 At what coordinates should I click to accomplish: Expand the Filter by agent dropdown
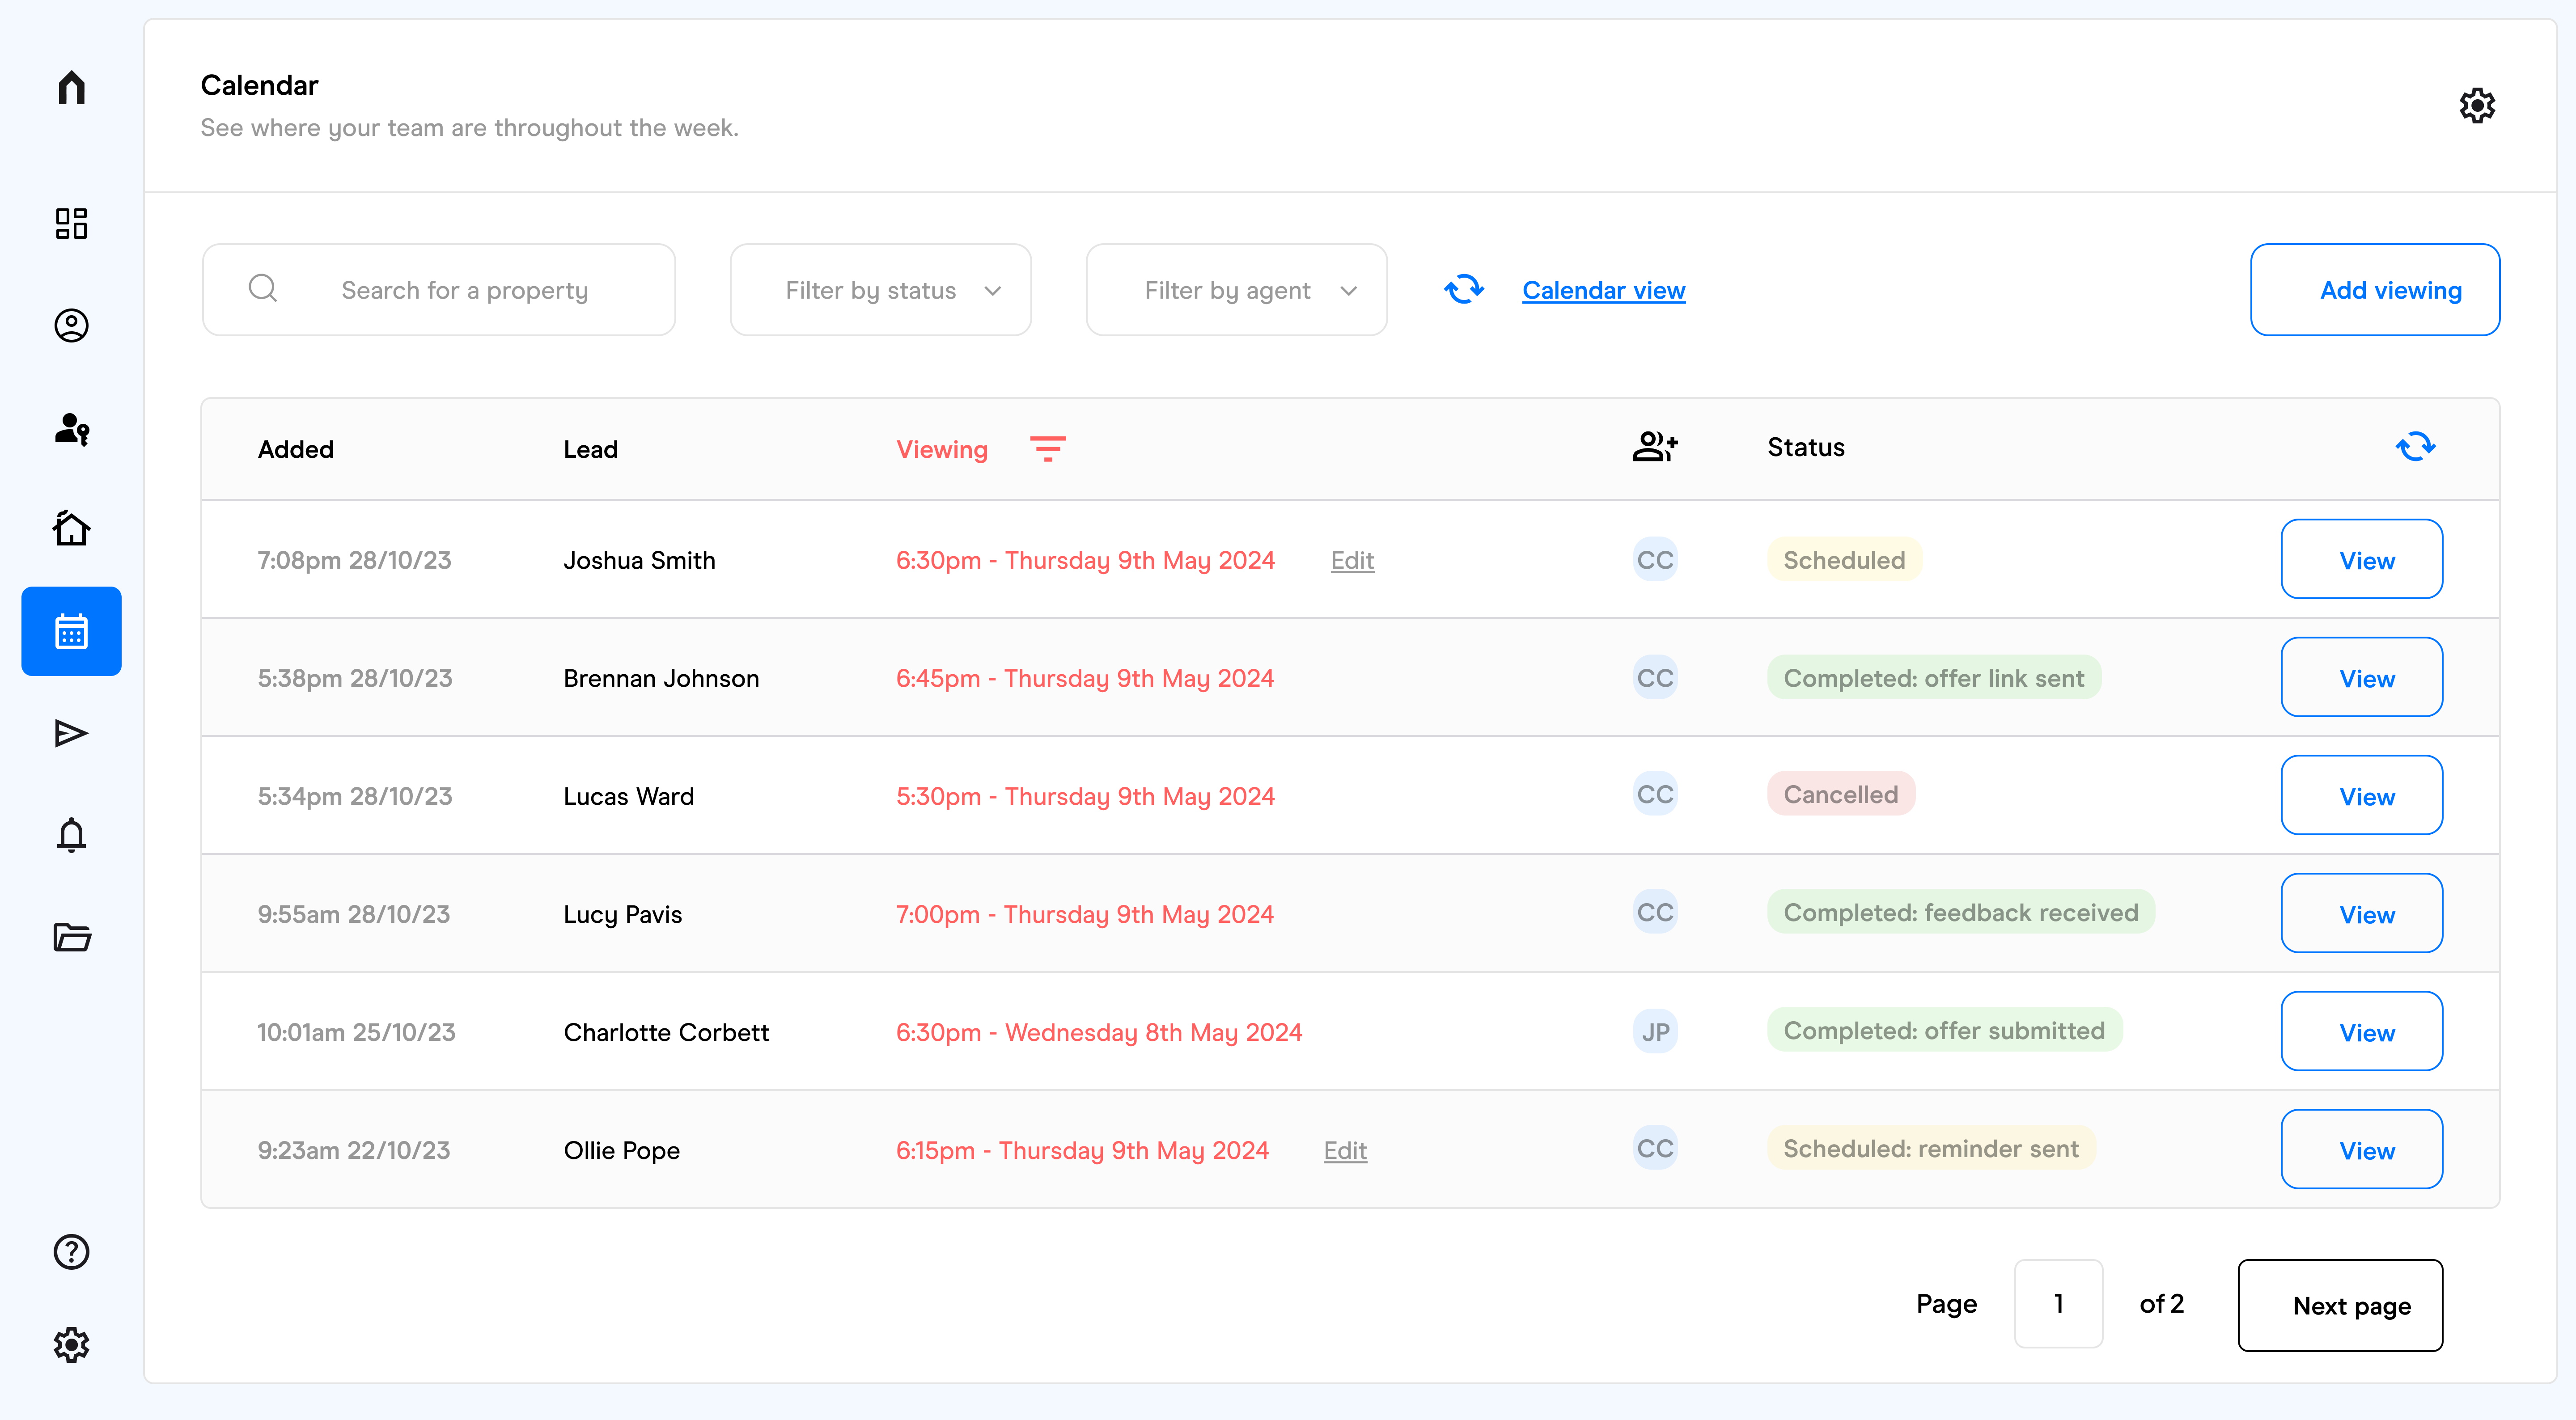click(1236, 290)
